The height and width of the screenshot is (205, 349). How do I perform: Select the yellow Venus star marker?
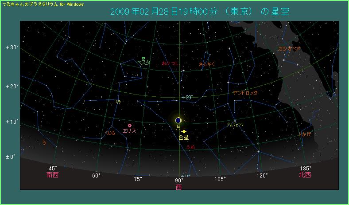[x=184, y=131]
